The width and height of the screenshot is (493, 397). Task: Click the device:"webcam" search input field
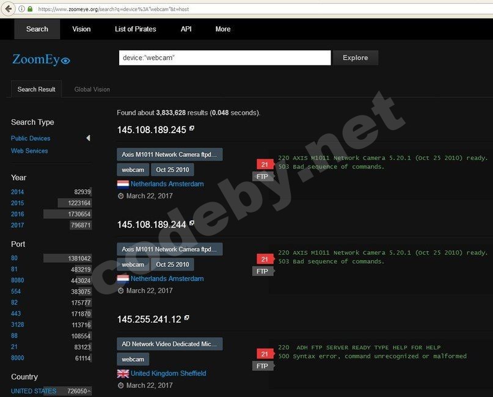[x=224, y=57]
